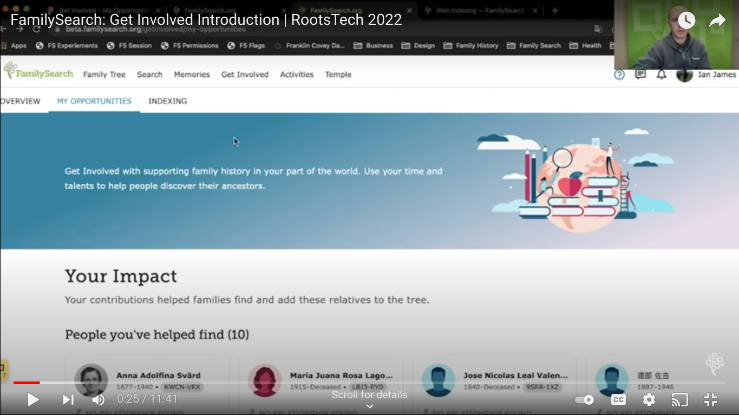The image size is (739, 415).
Task: Open the help question mark icon
Action: [x=619, y=75]
